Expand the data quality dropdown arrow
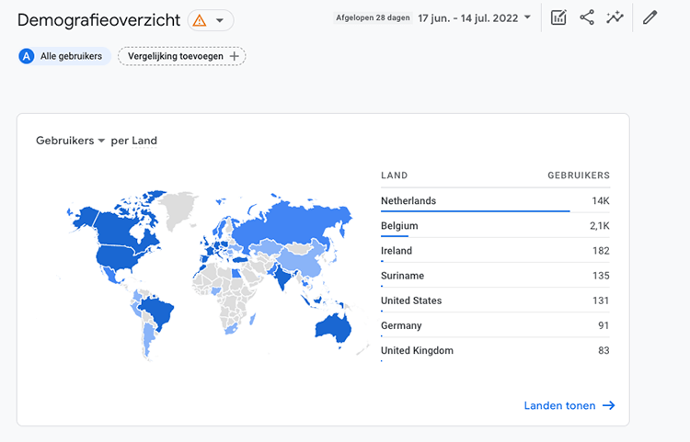Image resolution: width=690 pixels, height=442 pixels. click(220, 20)
